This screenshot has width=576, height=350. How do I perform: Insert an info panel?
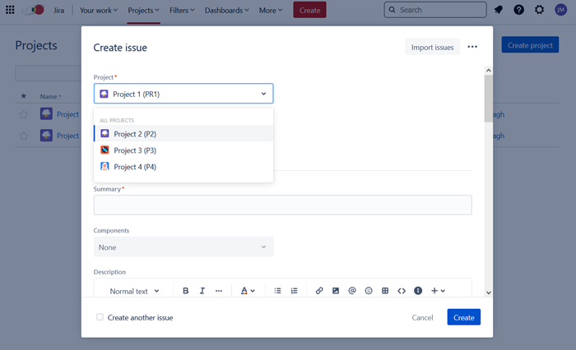(418, 291)
